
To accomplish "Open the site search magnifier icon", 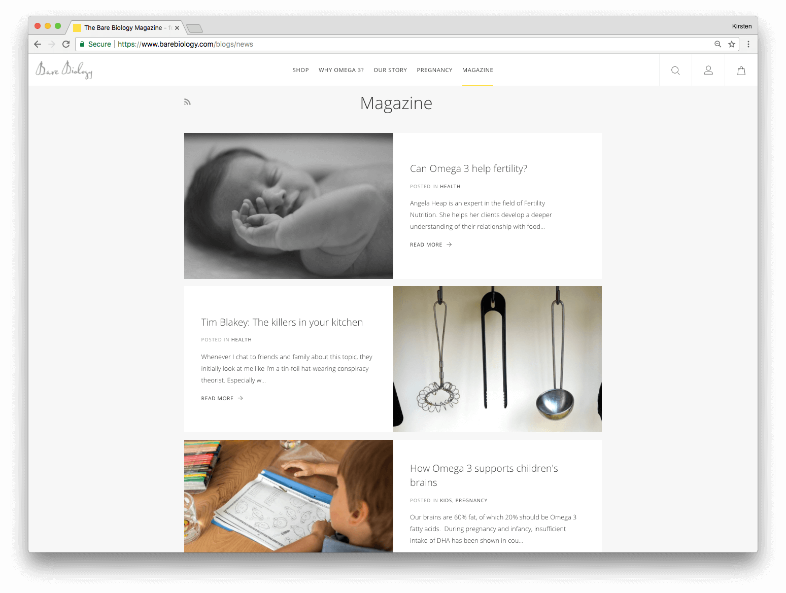I will 675,71.
